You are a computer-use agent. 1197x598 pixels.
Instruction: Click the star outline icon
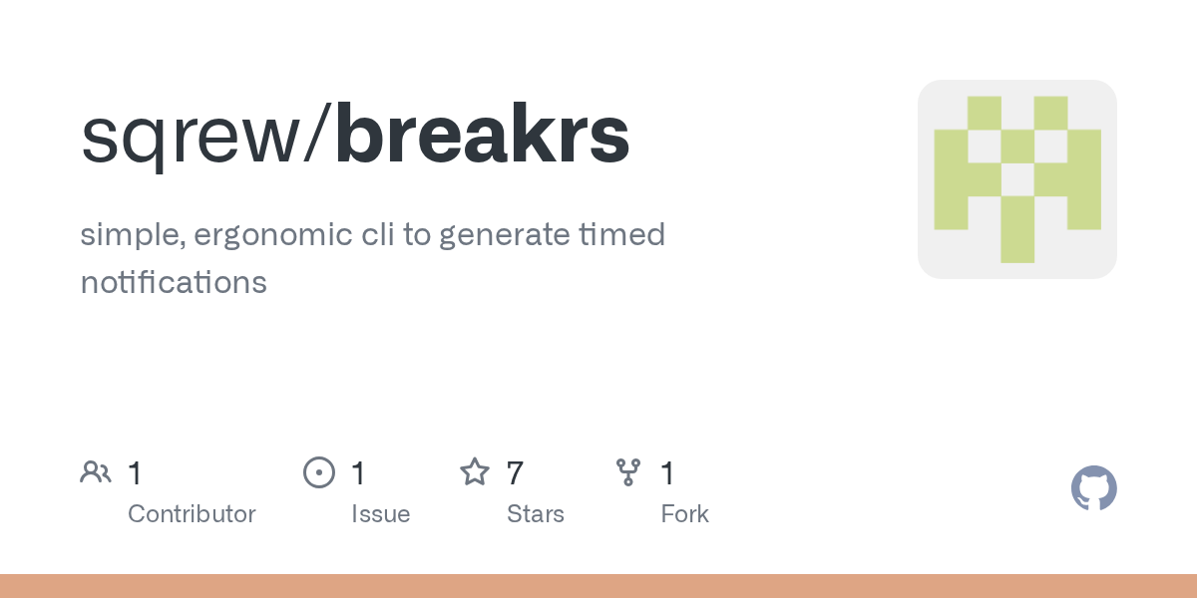click(475, 472)
